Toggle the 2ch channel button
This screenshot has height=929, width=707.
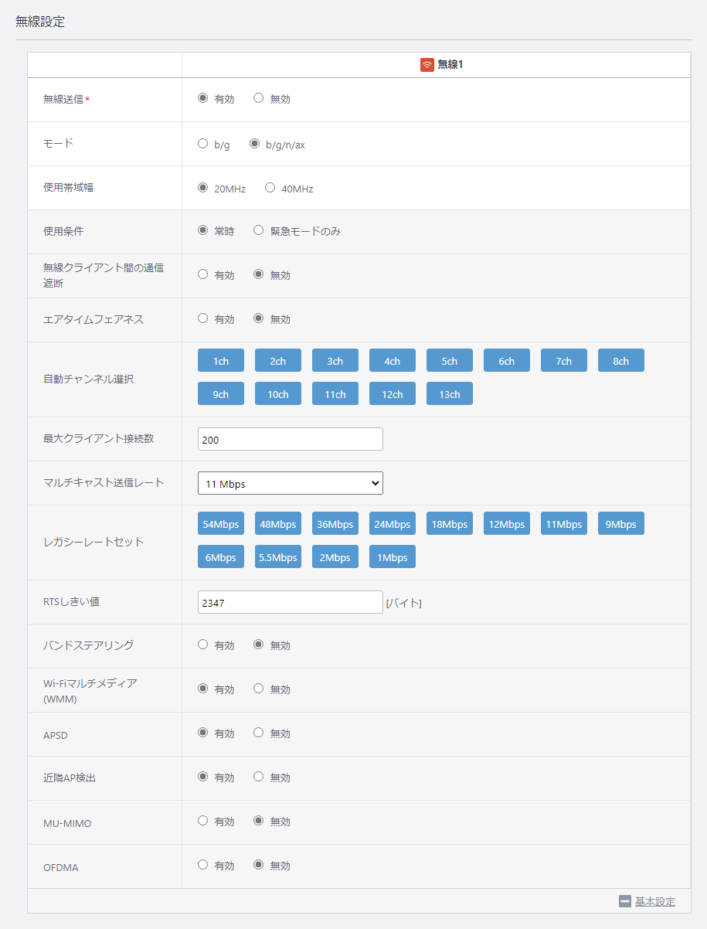(278, 360)
